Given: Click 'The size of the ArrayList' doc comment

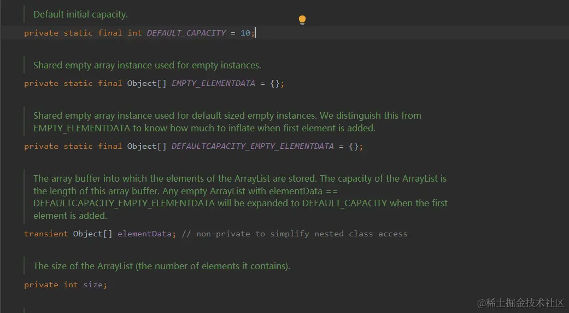Looking at the screenshot, I should [162, 266].
